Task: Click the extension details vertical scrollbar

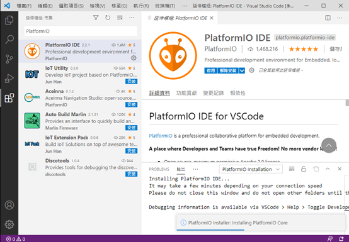Action: (347, 103)
